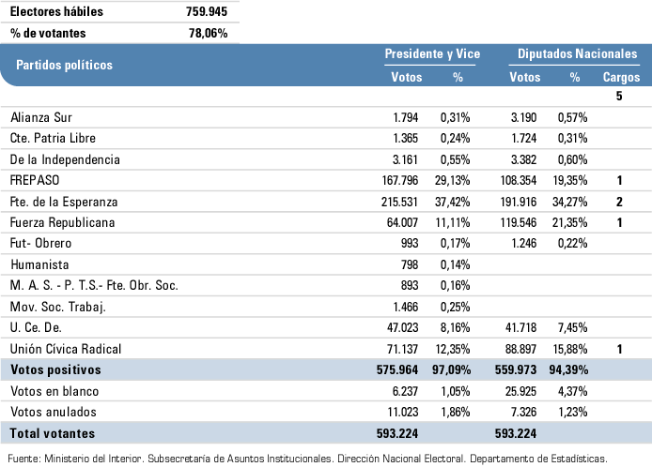Click the Votos en blanco label
The image size is (652, 467).
pos(53,391)
